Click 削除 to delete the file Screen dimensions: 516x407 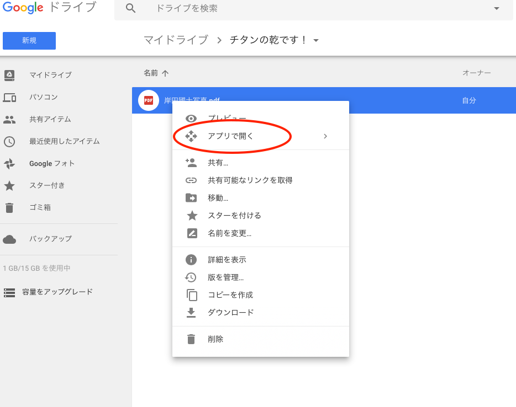tap(215, 339)
